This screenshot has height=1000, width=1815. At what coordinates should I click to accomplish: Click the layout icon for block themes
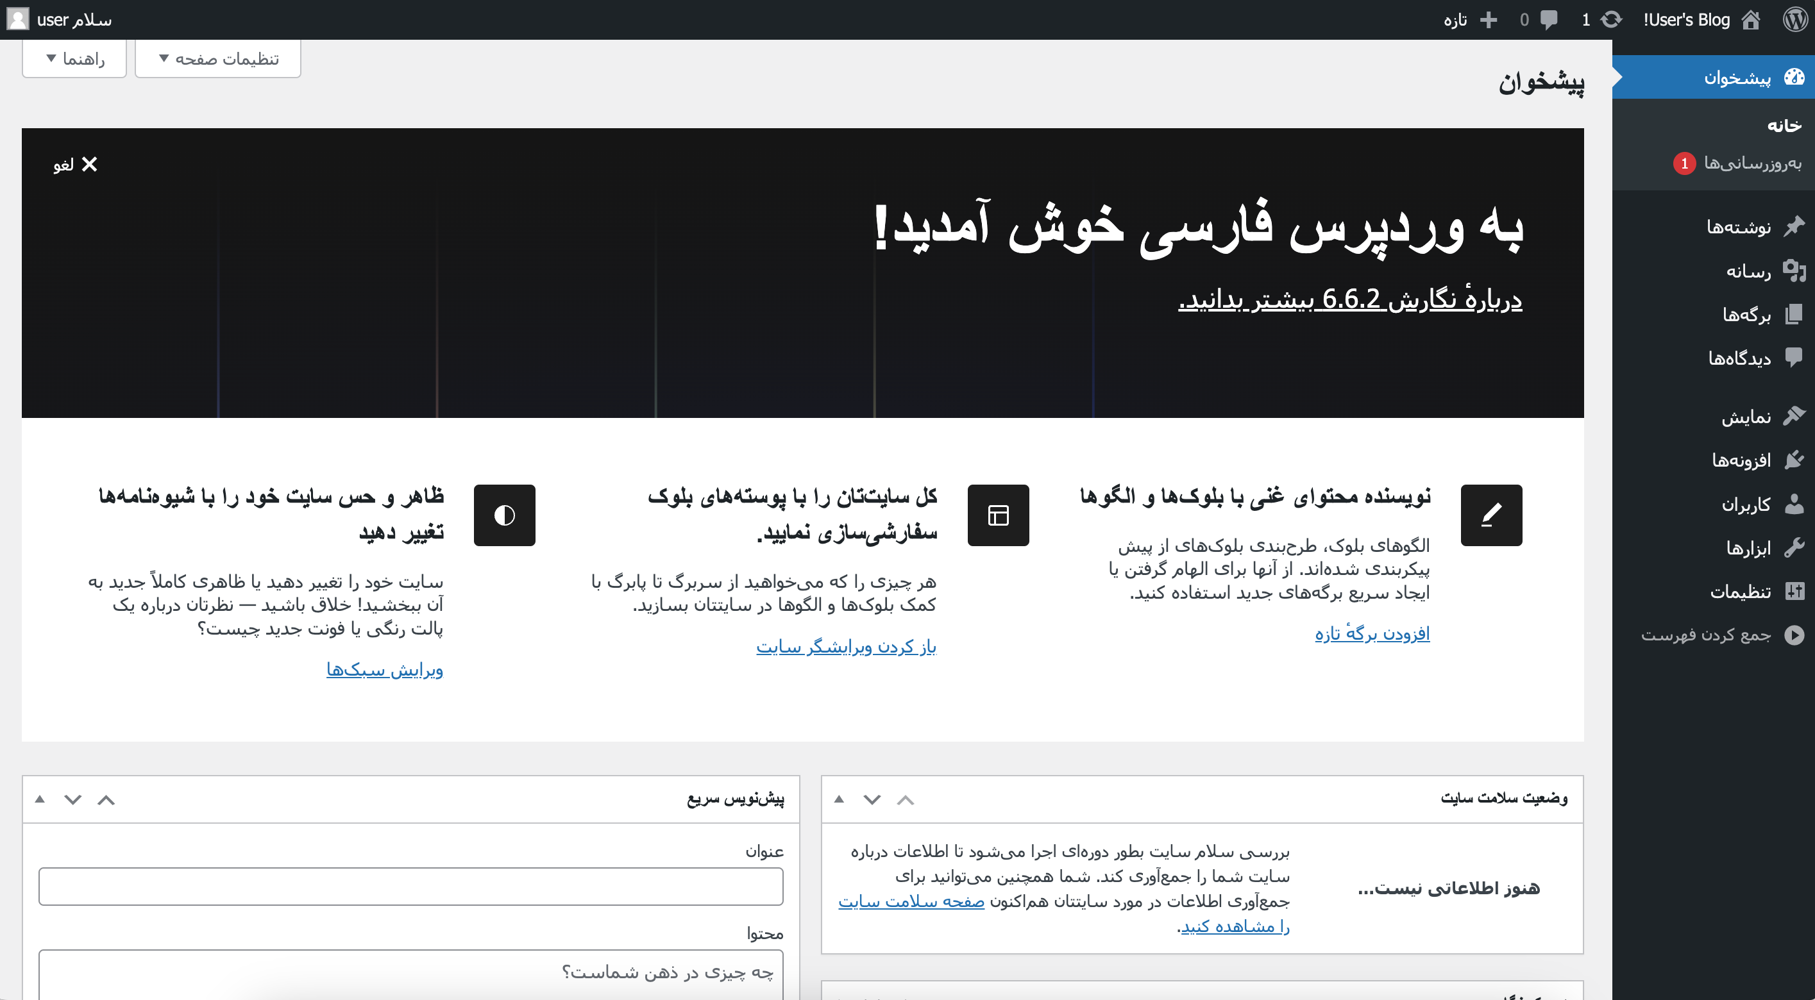click(x=998, y=515)
